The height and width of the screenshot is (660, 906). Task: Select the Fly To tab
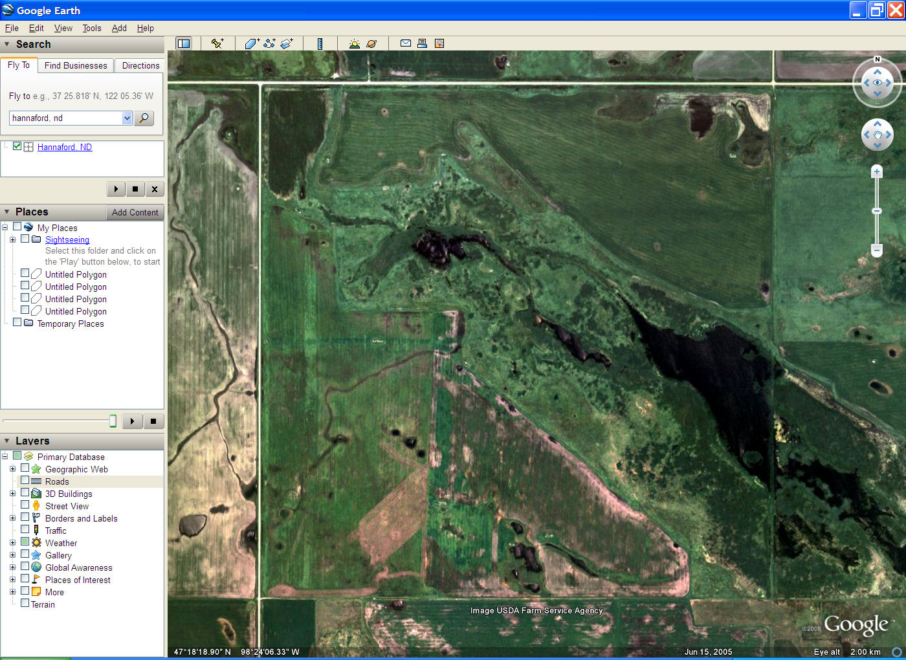pyautogui.click(x=19, y=65)
